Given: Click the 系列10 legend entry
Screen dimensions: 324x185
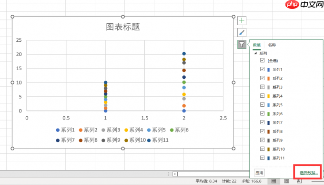Looking at the screenshot, I should [135, 140].
